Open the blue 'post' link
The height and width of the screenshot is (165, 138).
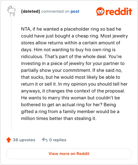click(75, 11)
